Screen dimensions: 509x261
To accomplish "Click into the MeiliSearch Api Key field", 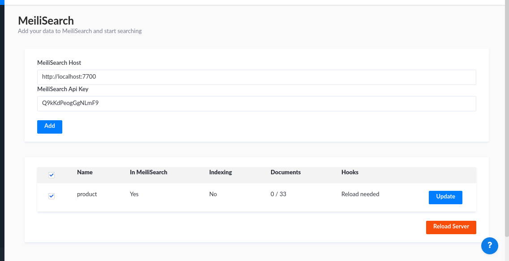I will pos(256,103).
